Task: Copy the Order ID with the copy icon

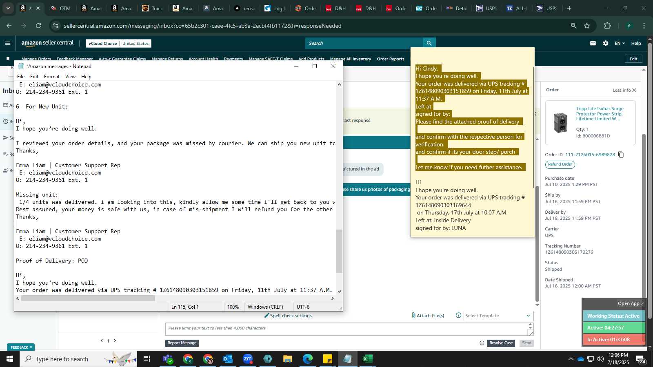Action: tap(621, 155)
